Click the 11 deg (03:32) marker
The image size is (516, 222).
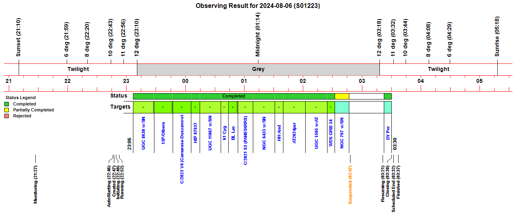(x=393, y=38)
